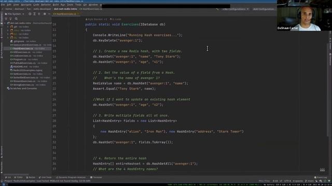Click the build hammer icon near run configurations

pyautogui.click(x=217, y=9)
